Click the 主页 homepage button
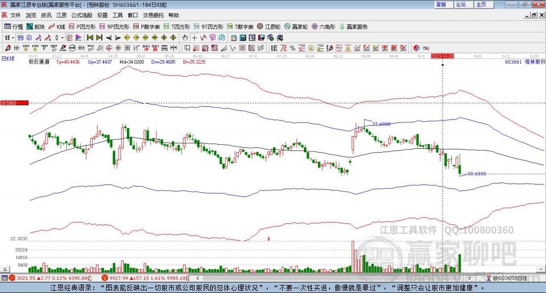Image resolution: width=546 pixels, height=293 pixels. pyautogui.click(x=484, y=4)
